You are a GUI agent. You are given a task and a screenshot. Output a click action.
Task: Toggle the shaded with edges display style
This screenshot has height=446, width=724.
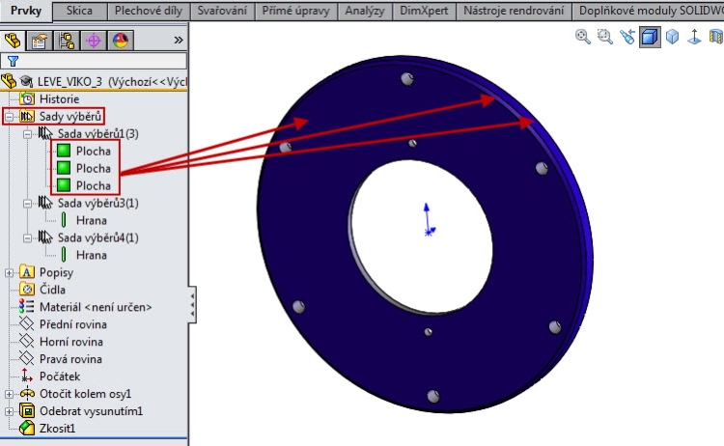(x=650, y=37)
